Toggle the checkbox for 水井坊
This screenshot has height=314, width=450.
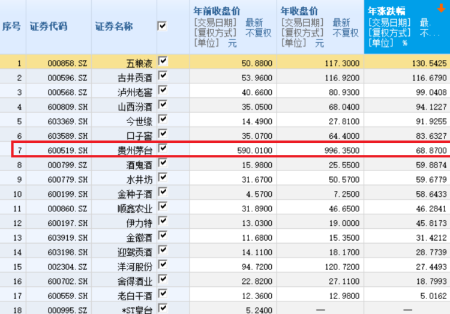(163, 178)
